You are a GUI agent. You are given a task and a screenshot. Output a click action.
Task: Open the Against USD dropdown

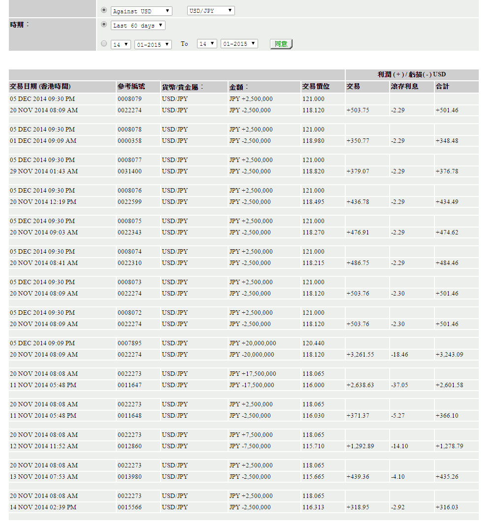[141, 11]
